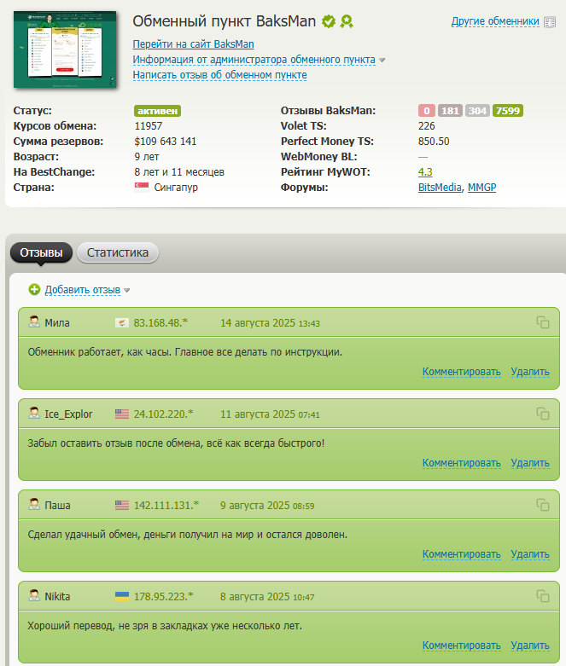Click the user avatar icon beside Ice_Explor
The image size is (566, 666).
pyautogui.click(x=34, y=414)
